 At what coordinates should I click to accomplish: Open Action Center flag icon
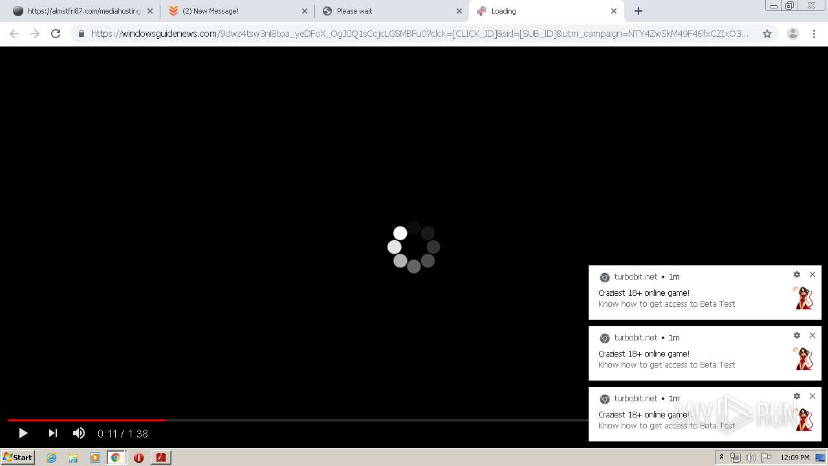tap(767, 458)
